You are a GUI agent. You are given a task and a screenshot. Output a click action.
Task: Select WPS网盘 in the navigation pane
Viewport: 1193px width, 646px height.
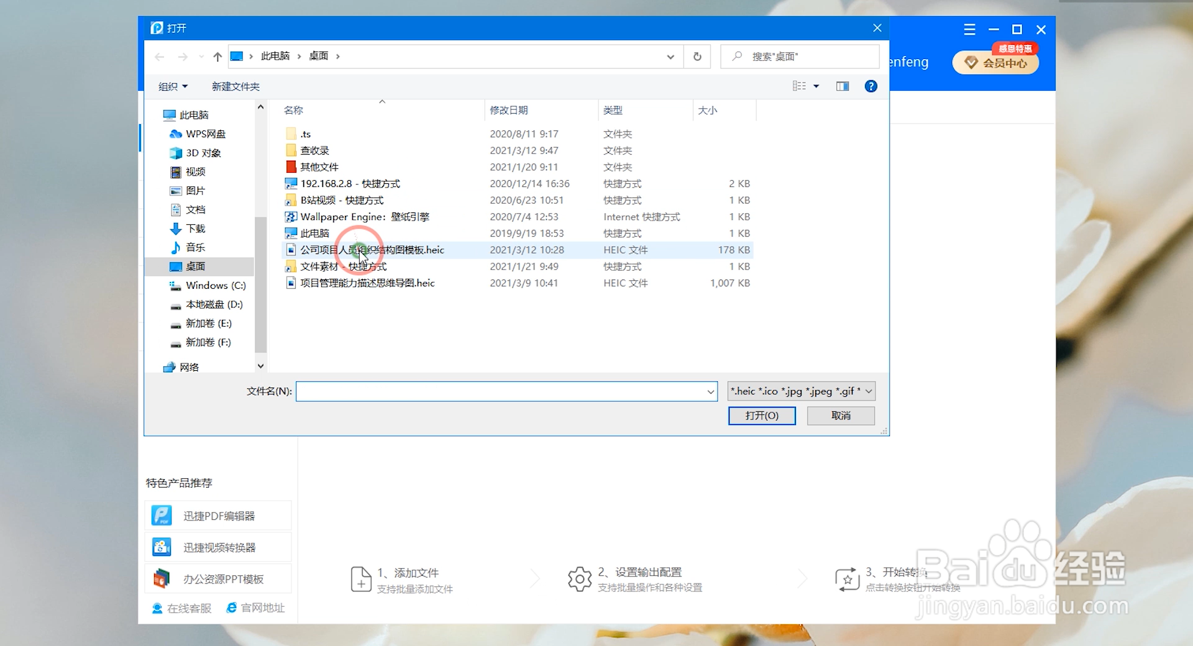point(205,134)
